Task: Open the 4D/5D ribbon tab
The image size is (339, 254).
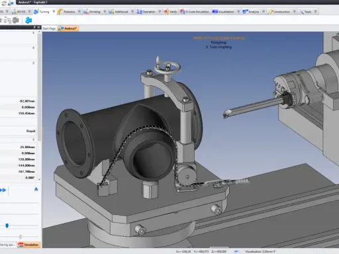Action: pyautogui.click(x=21, y=12)
